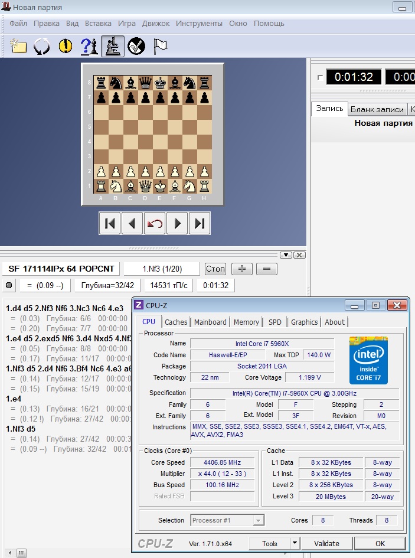
Task: Click the new game folder icon
Action: click(x=18, y=46)
